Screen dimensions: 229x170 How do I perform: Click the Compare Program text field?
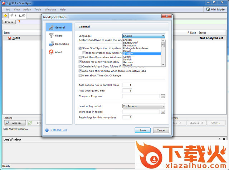tap(141, 96)
